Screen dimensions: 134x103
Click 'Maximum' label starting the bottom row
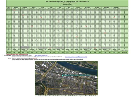click(9, 53)
